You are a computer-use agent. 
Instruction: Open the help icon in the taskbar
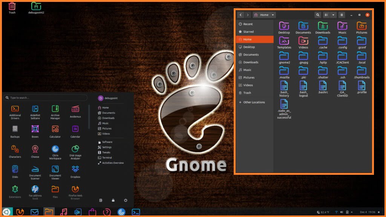[107, 212]
